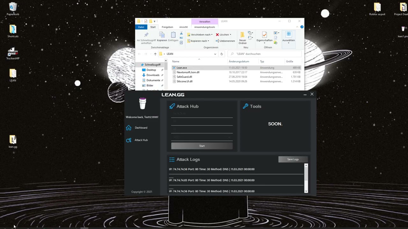Click the Umbenennen rename button
Screen dimensions: 408x229
(x=225, y=41)
